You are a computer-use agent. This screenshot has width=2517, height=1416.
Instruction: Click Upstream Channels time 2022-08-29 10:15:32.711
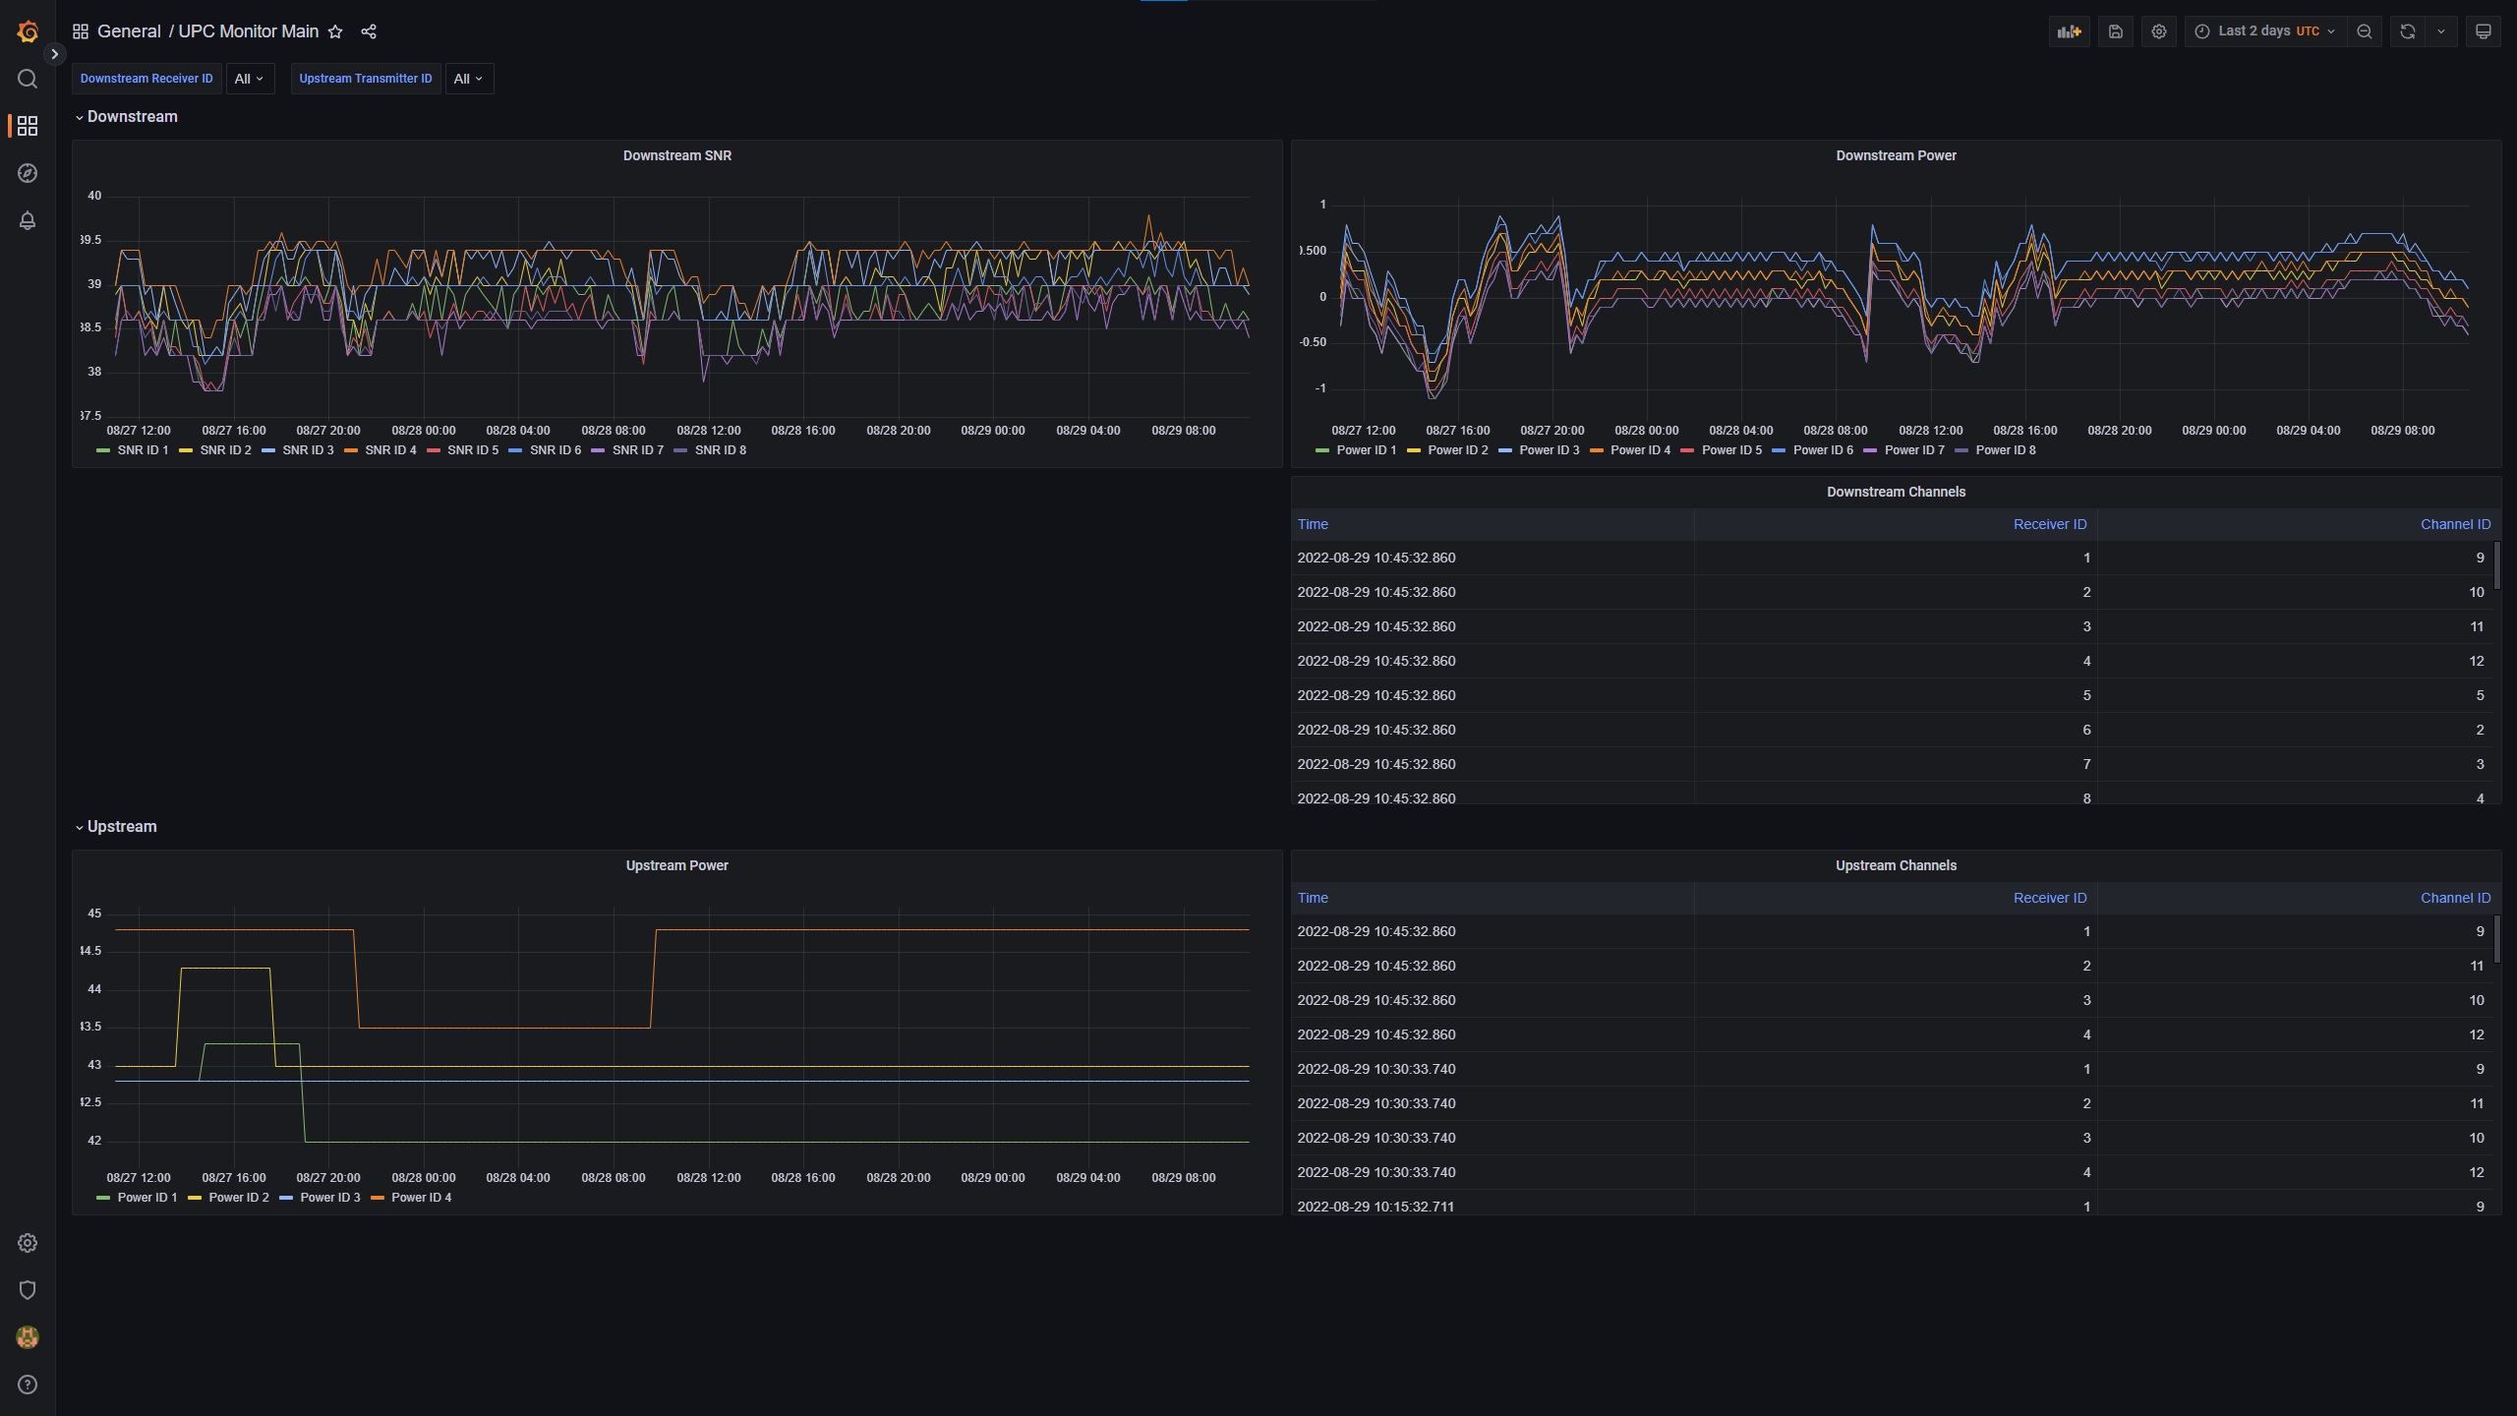tap(1376, 1207)
